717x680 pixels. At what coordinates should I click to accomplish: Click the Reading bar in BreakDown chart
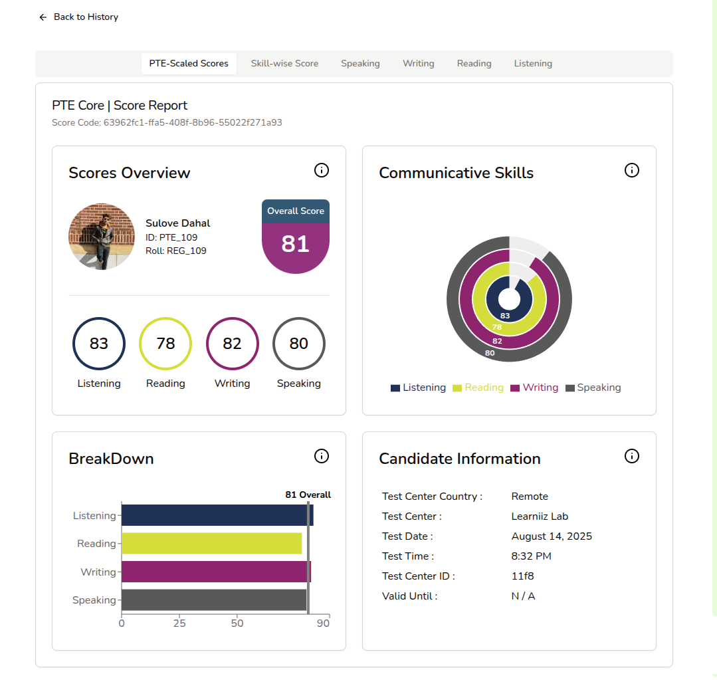tap(211, 544)
